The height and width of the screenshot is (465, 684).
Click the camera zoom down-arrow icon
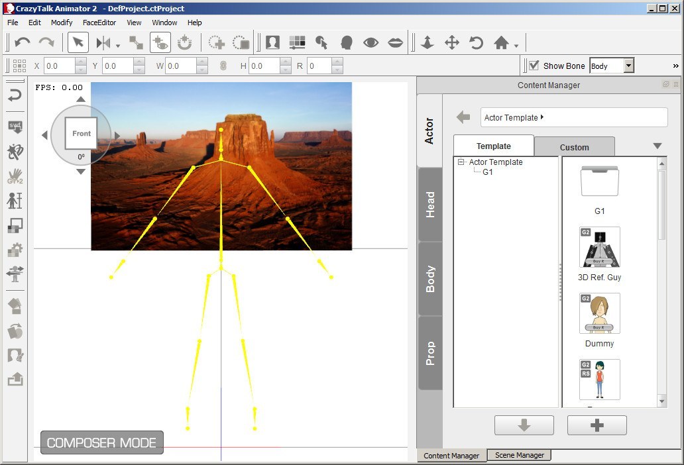click(427, 42)
